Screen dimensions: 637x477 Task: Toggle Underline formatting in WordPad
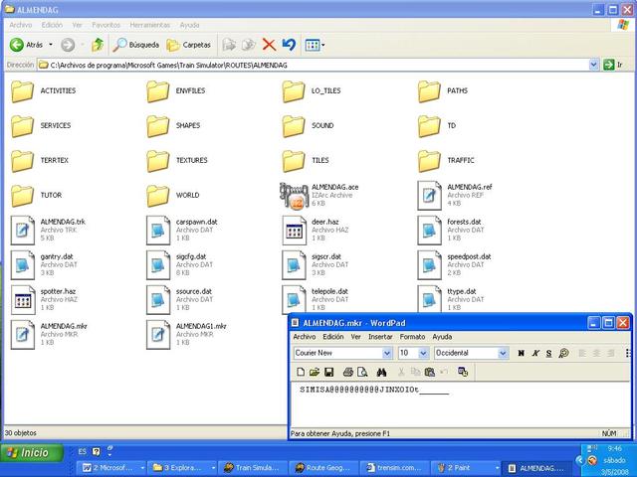[x=548, y=353]
